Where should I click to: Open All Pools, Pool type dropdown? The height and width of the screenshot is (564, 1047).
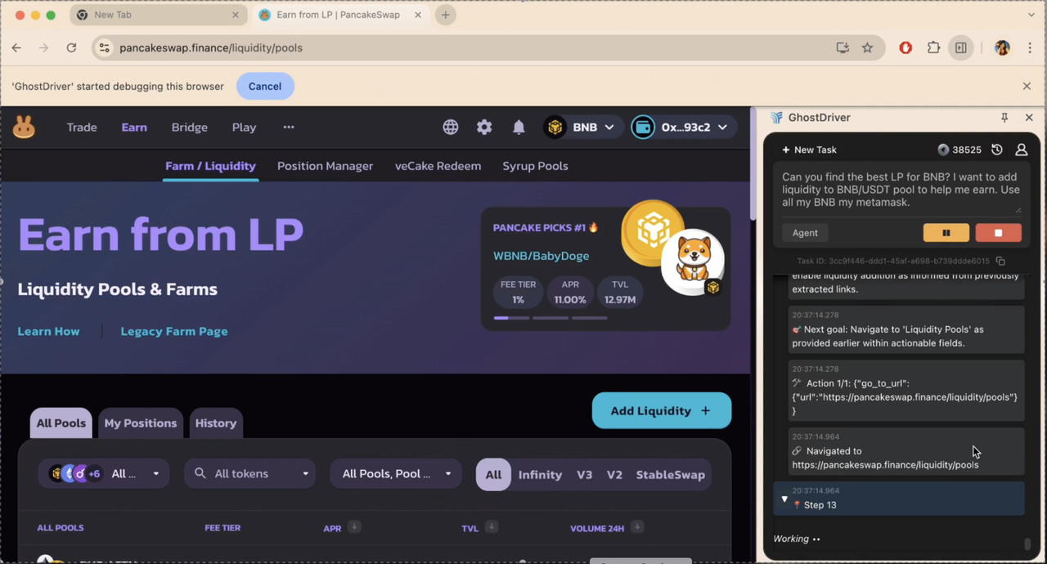pyautogui.click(x=396, y=474)
